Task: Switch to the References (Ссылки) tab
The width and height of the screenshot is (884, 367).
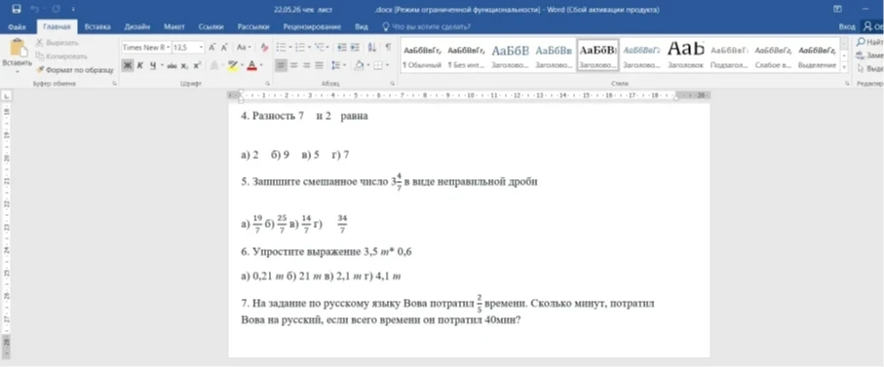Action: pyautogui.click(x=211, y=26)
